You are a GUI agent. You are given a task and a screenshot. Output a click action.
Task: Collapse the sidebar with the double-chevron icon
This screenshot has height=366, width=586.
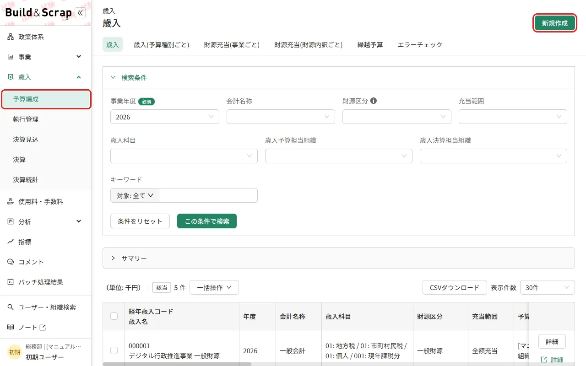[x=80, y=13]
